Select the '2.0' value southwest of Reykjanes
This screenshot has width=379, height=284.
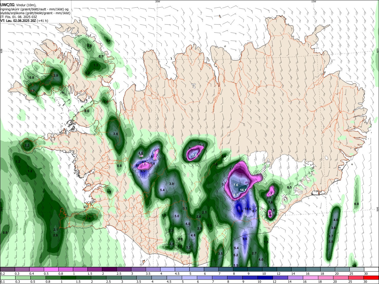(x=55, y=235)
